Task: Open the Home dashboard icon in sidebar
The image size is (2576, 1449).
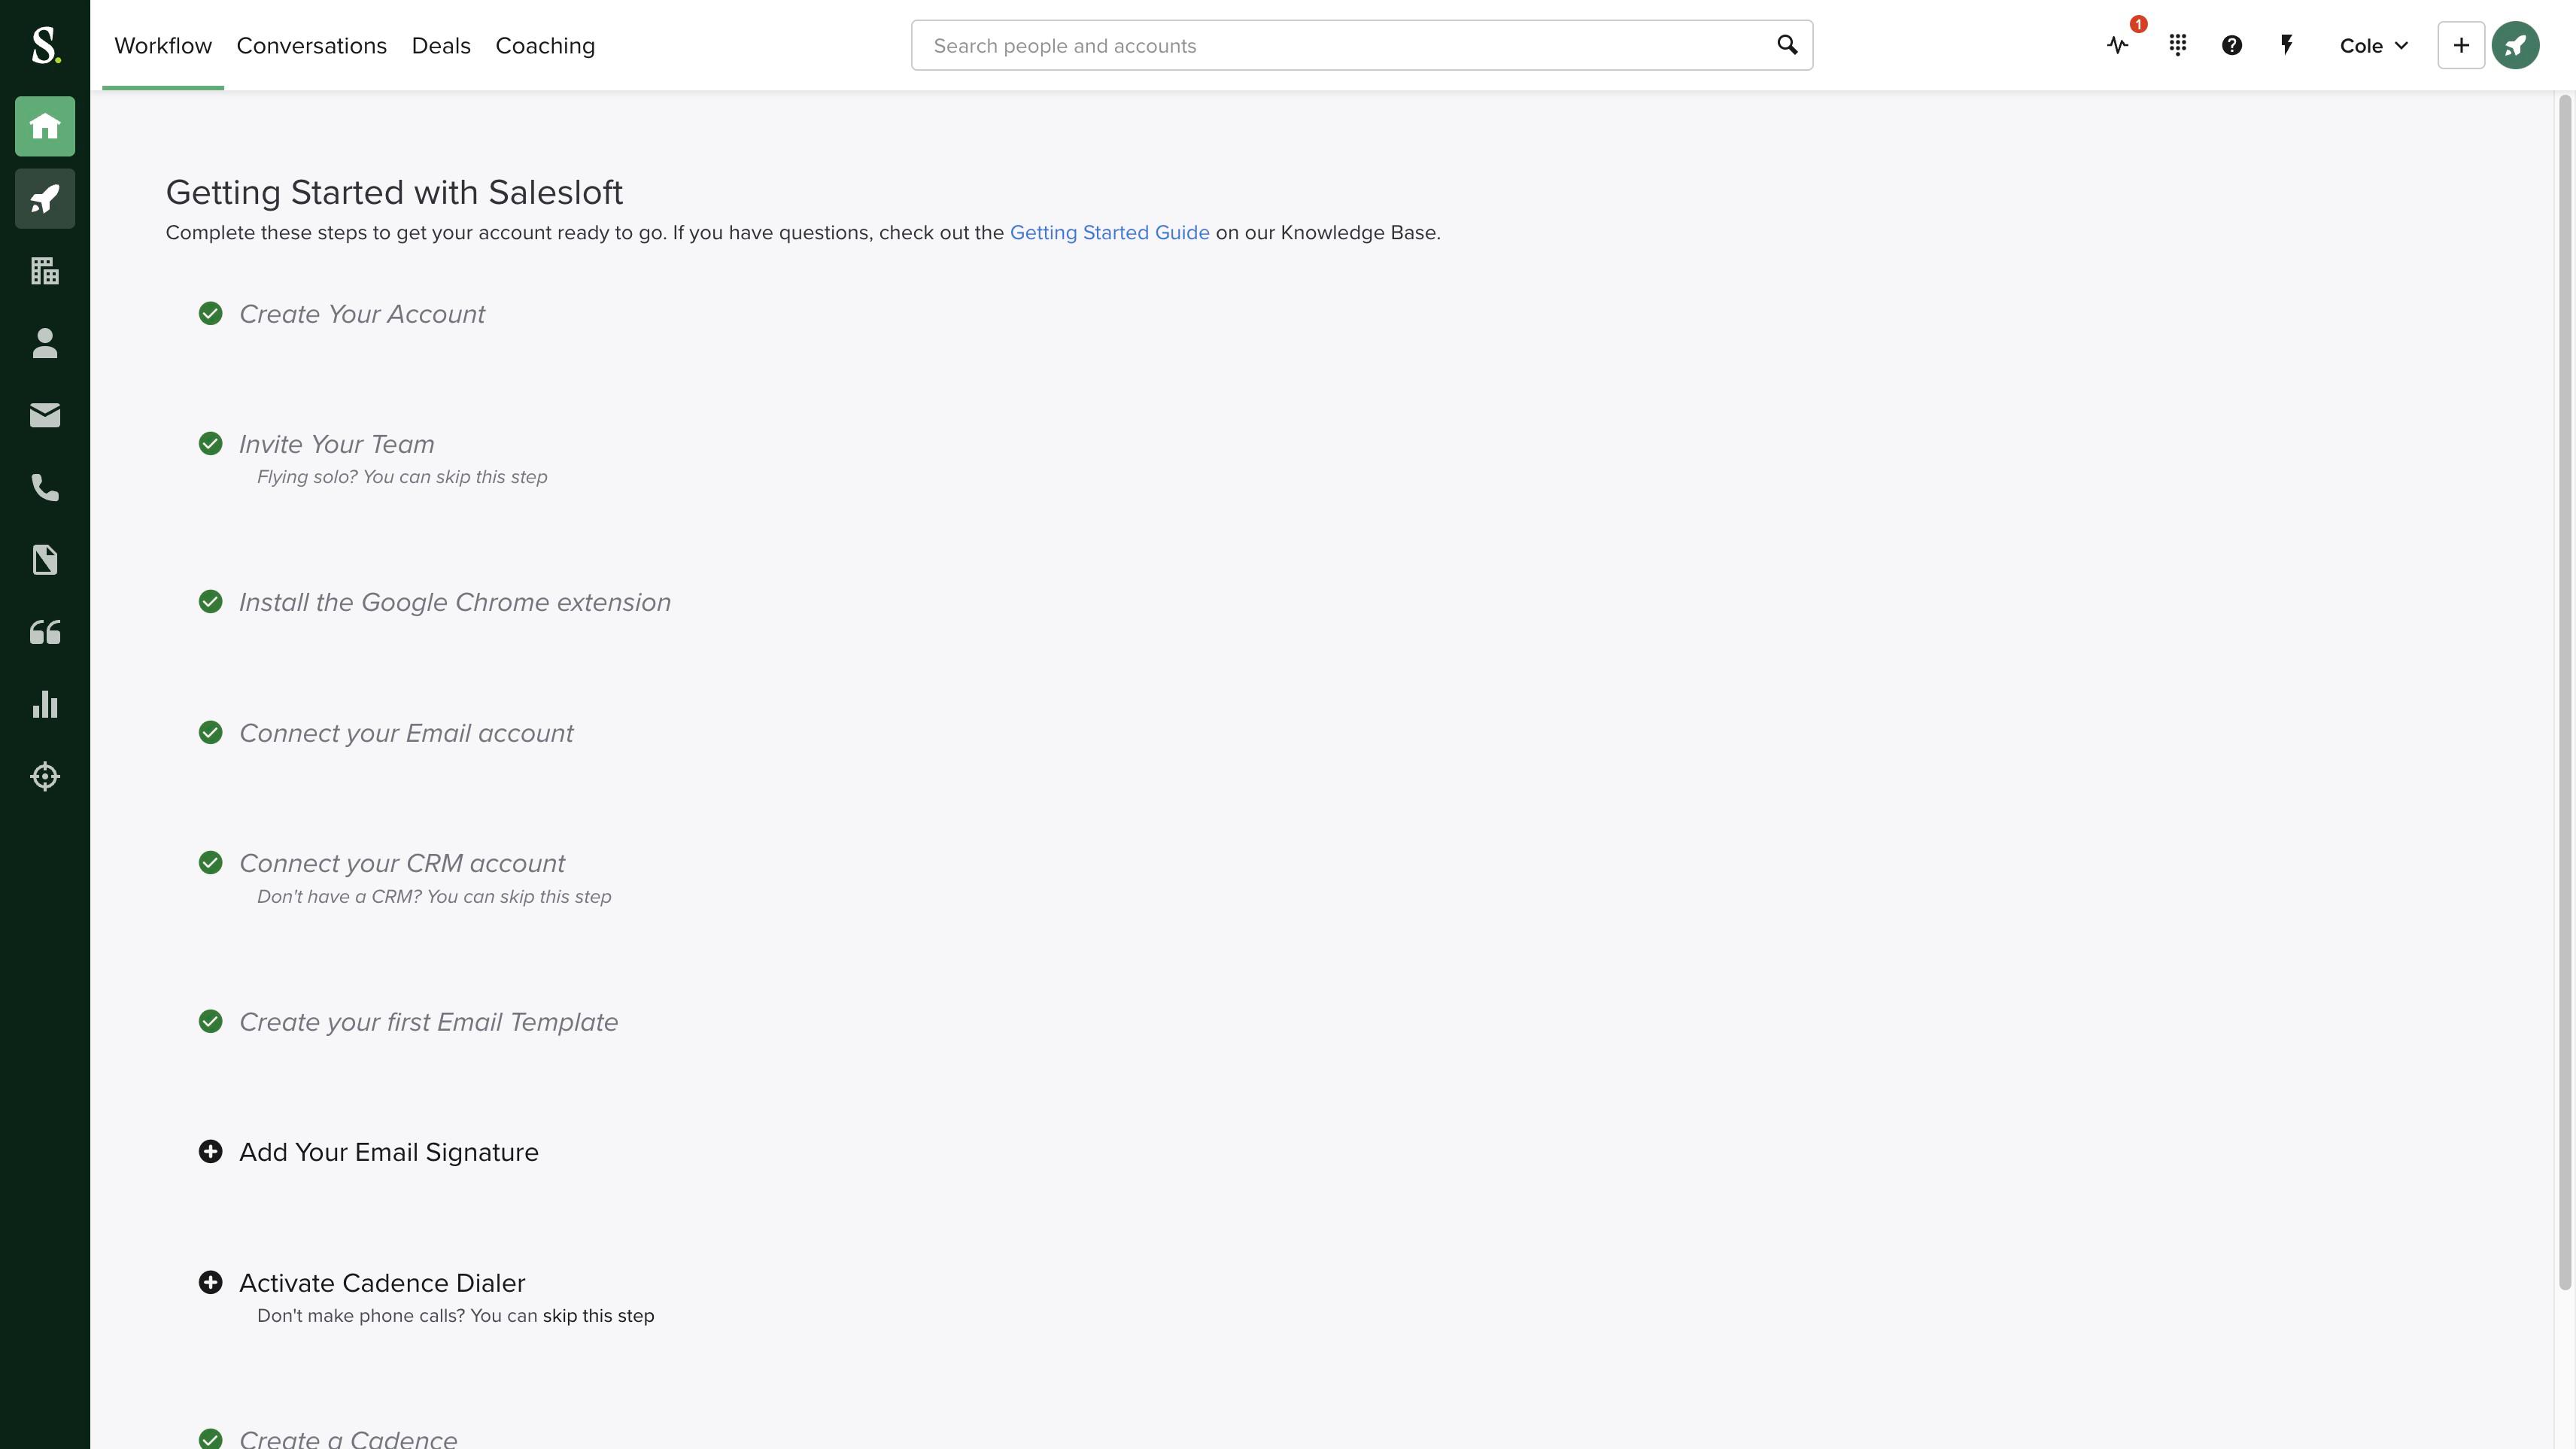Action: pos(45,126)
